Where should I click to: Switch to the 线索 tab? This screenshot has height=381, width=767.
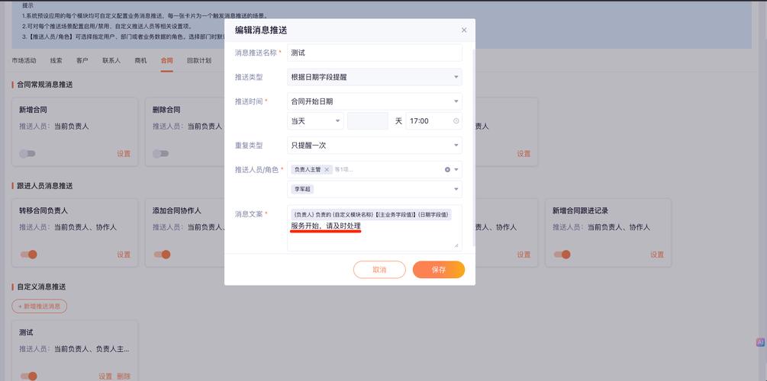click(56, 60)
